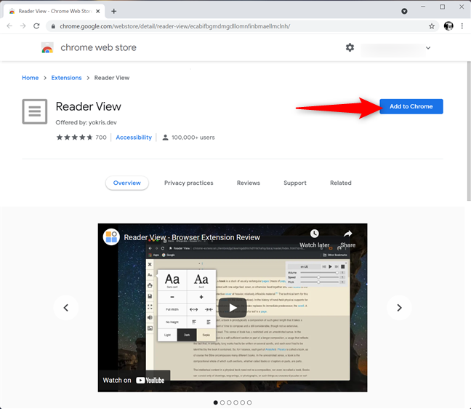471x409 pixels.
Task: Go to Home breadcrumb link
Action: 30,78
